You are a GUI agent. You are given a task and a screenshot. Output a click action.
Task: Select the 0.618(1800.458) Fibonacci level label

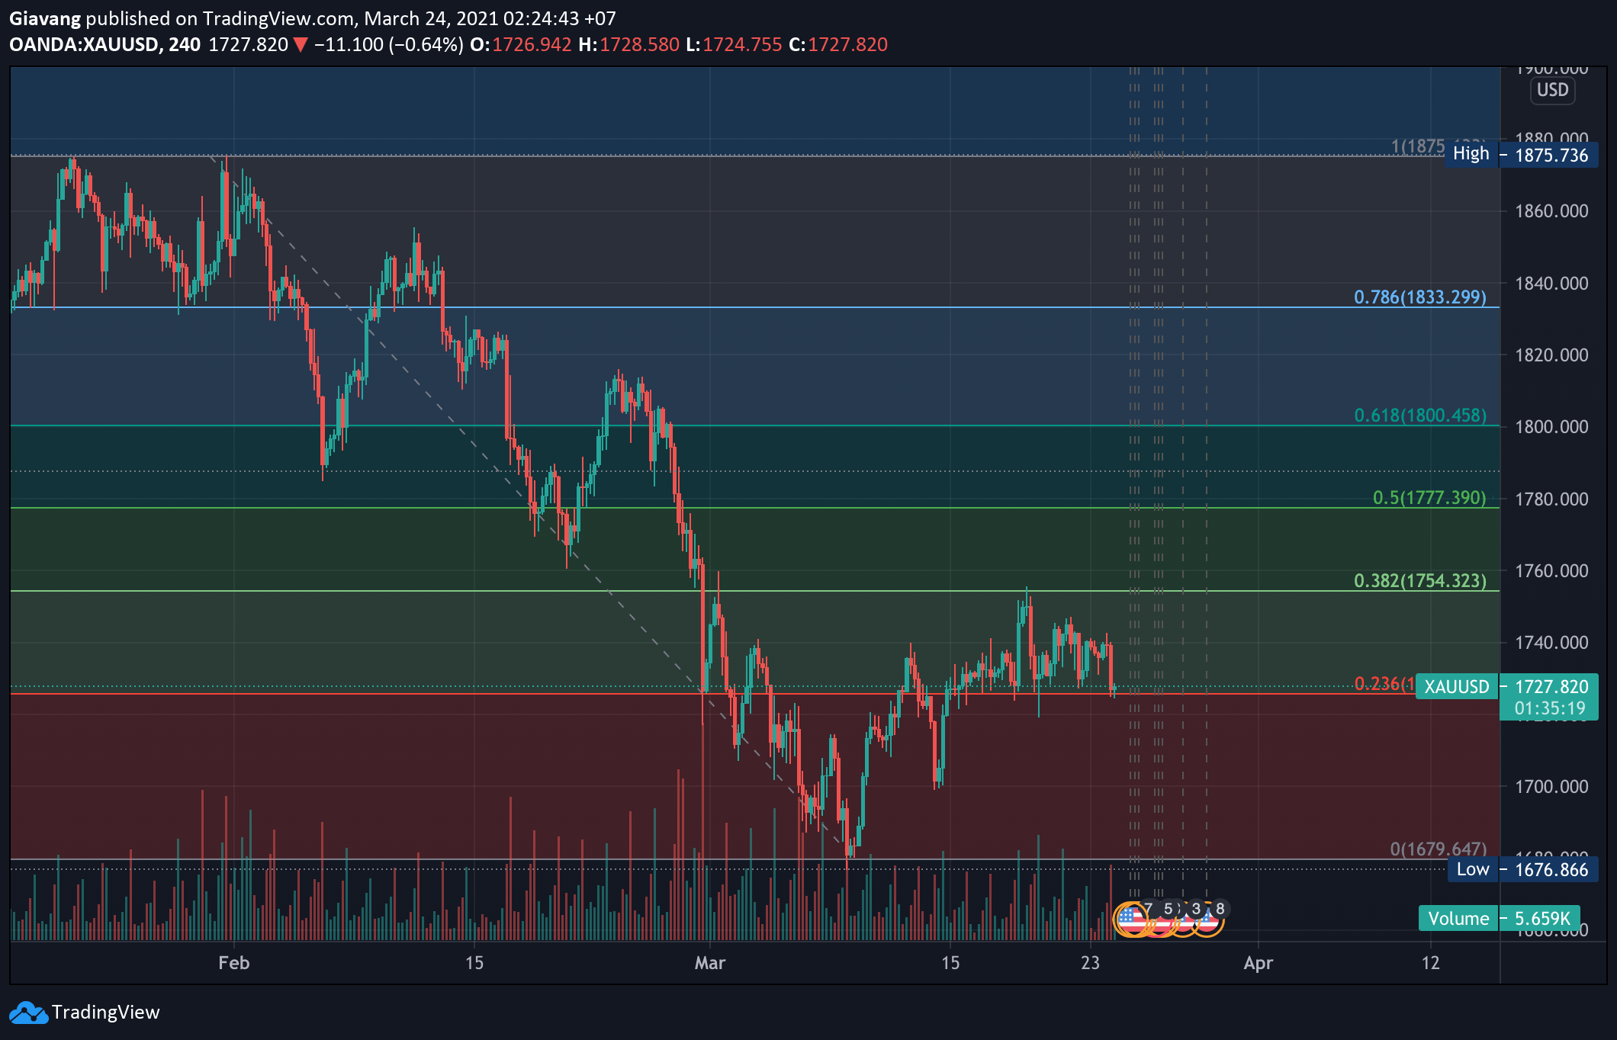(1420, 415)
